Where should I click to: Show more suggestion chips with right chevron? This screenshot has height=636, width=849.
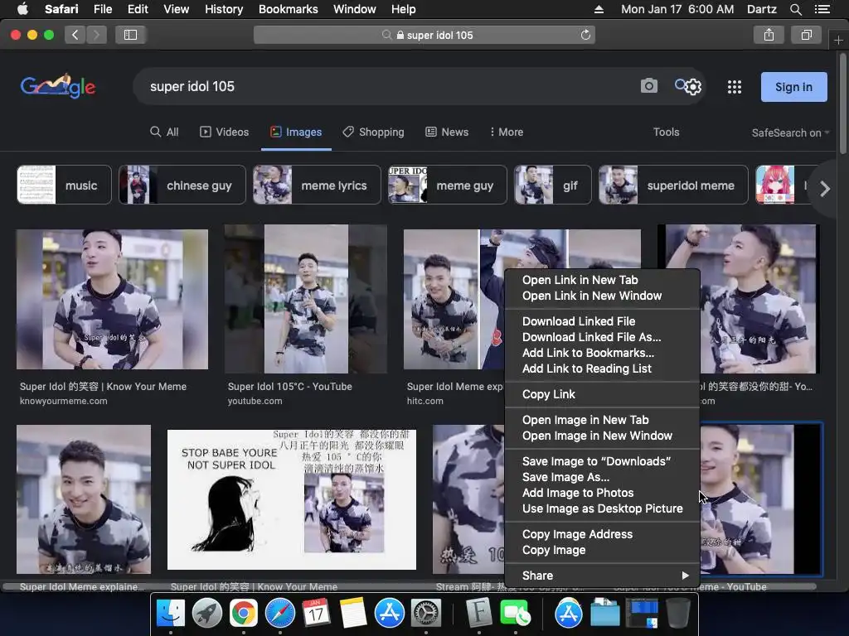[x=824, y=189]
